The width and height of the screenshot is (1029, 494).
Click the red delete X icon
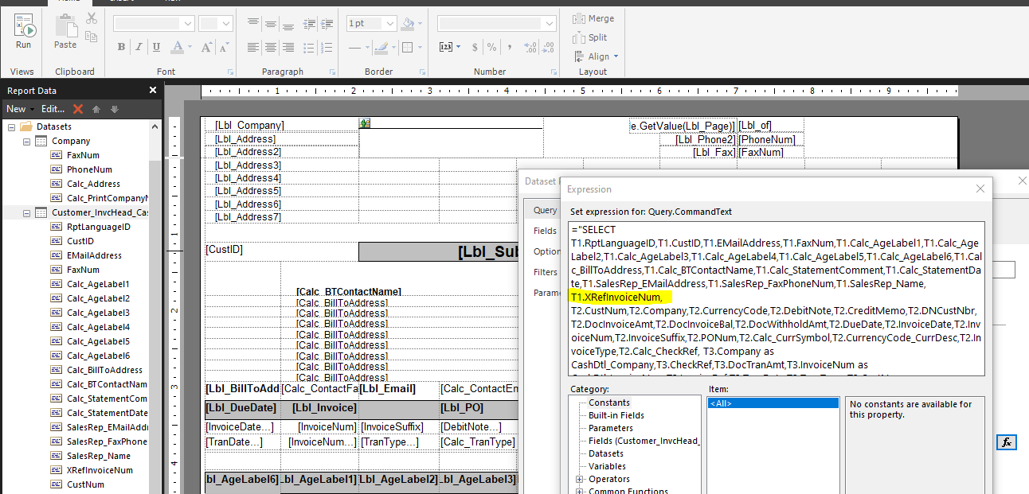point(78,109)
